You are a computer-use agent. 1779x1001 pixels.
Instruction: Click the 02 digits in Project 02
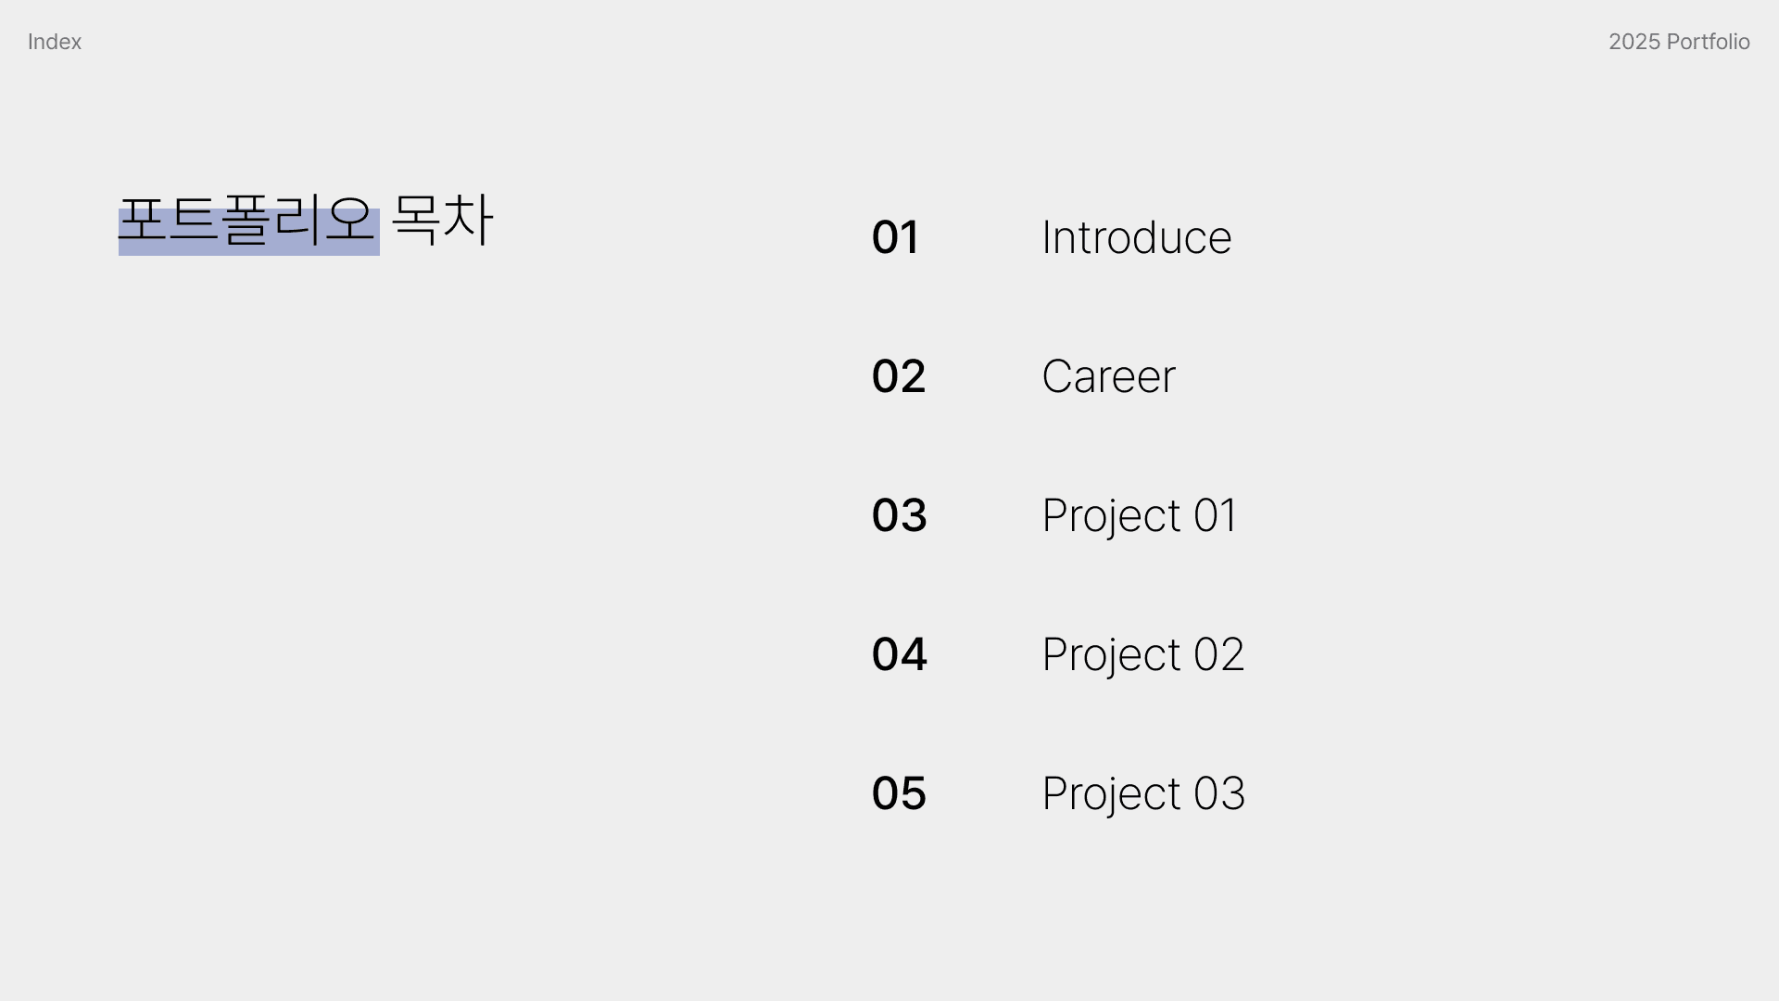click(1218, 654)
